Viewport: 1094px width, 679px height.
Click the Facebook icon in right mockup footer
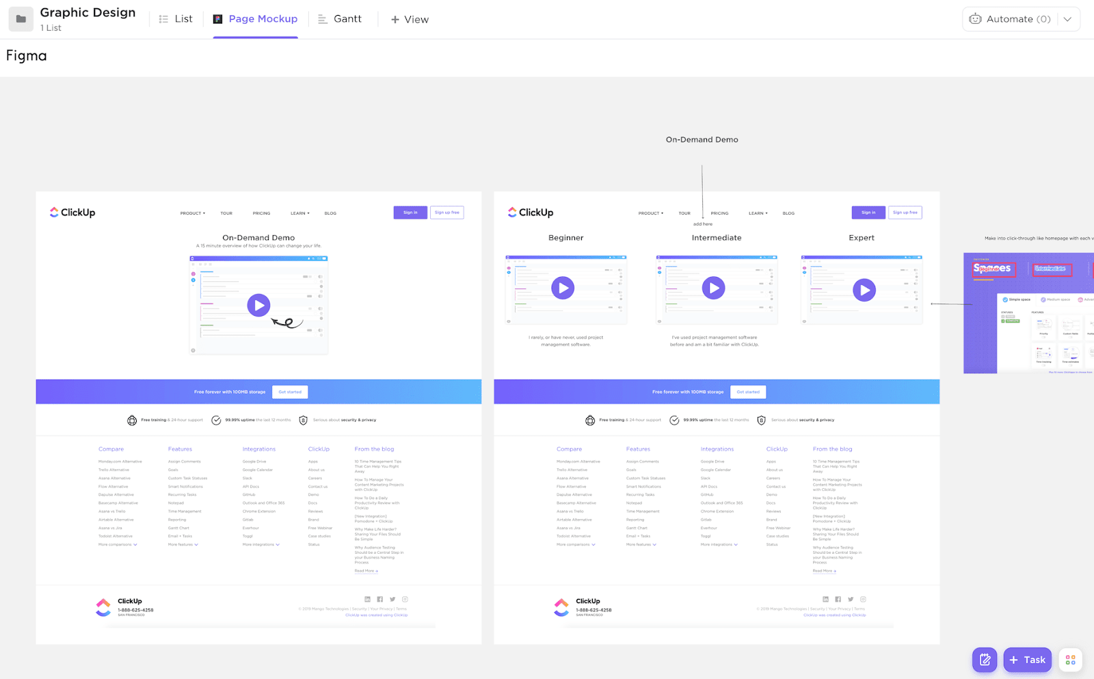click(x=838, y=599)
